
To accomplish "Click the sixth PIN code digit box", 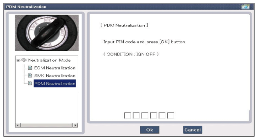I will click(x=171, y=116).
